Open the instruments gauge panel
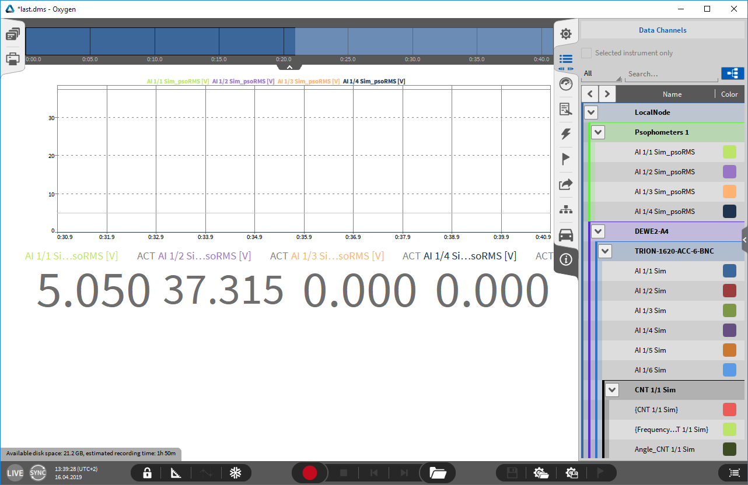 tap(565, 85)
